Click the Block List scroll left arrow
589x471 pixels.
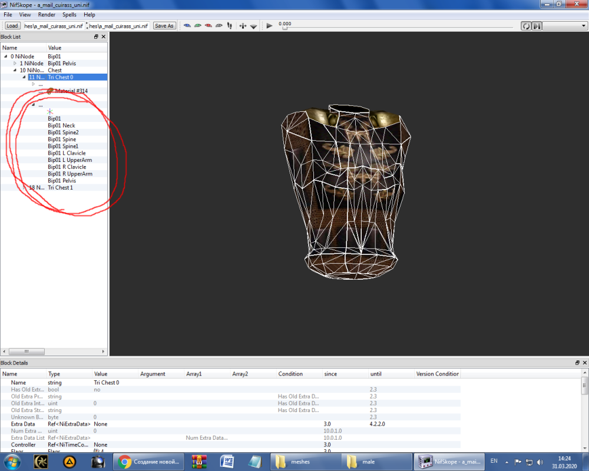[4, 351]
